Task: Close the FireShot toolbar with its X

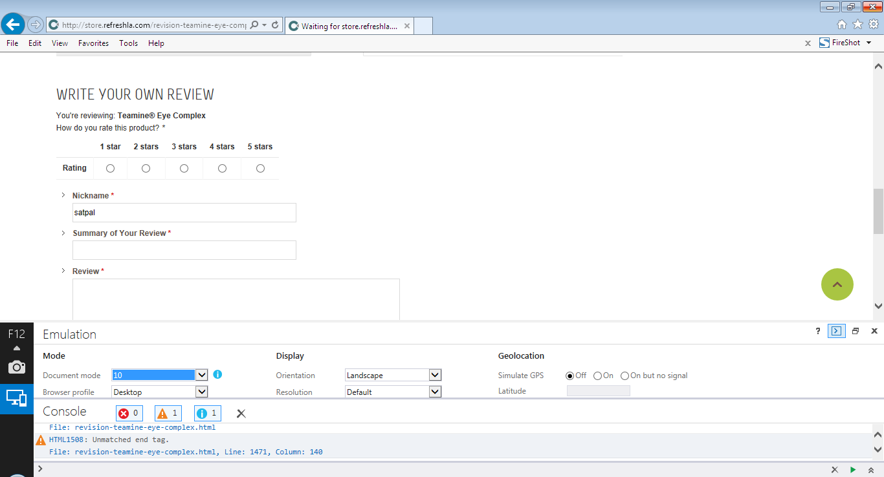Action: (x=808, y=43)
